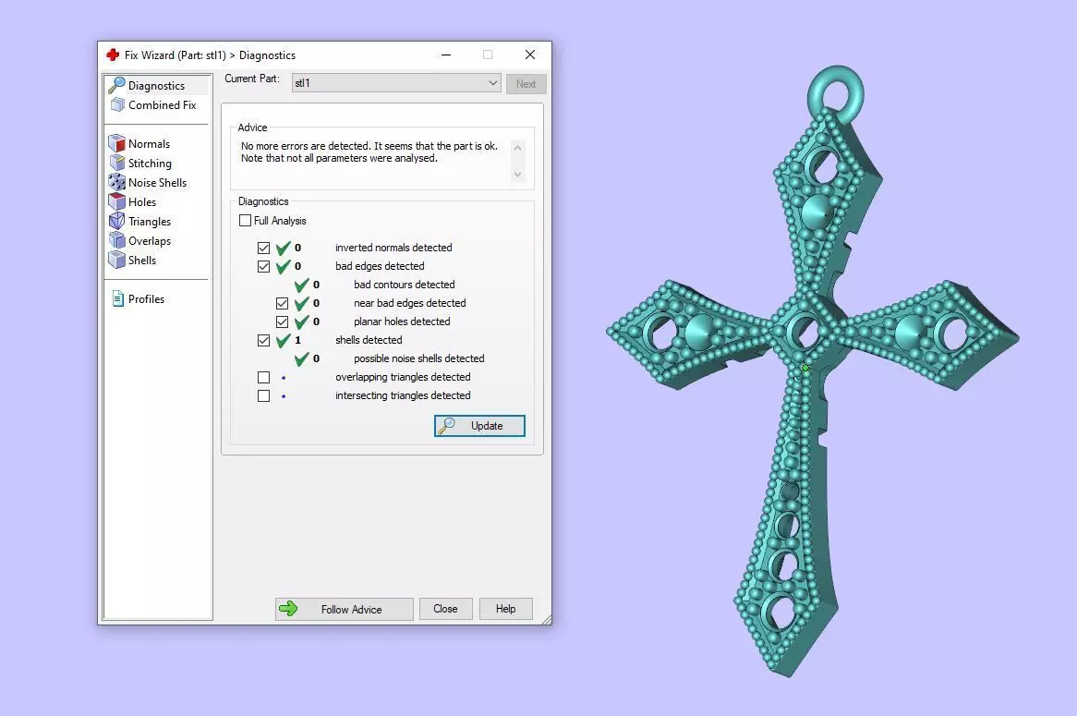Screen dimensions: 1077x716
Task: Click the Update button
Action: (479, 425)
